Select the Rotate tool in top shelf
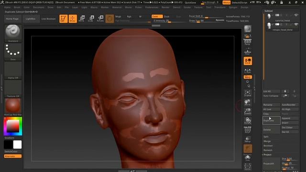 [x=100, y=19]
